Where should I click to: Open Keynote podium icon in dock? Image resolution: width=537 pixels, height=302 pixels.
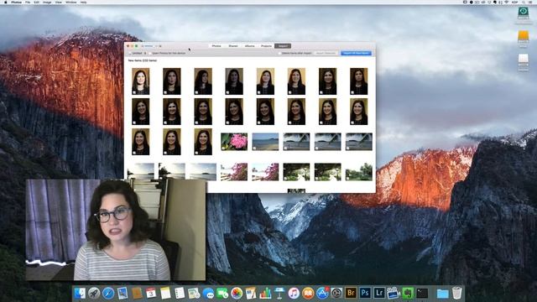click(x=279, y=294)
